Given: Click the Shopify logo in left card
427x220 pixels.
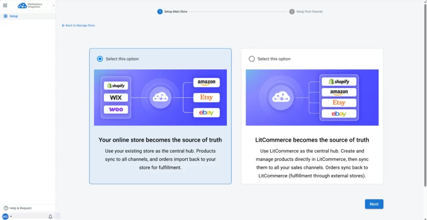Looking at the screenshot, I should (116, 85).
